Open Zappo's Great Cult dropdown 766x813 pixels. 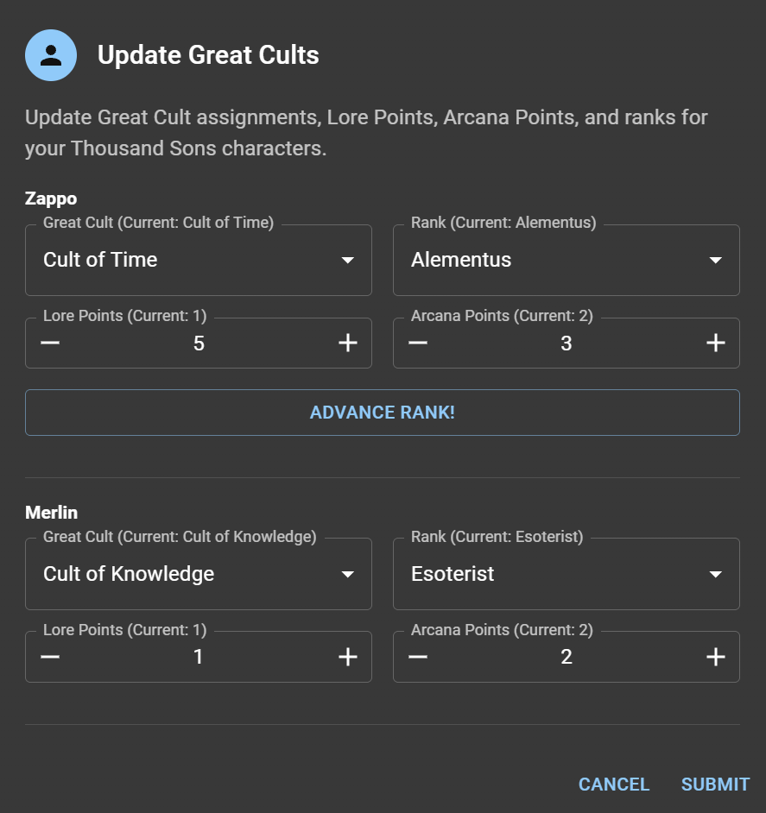(199, 261)
